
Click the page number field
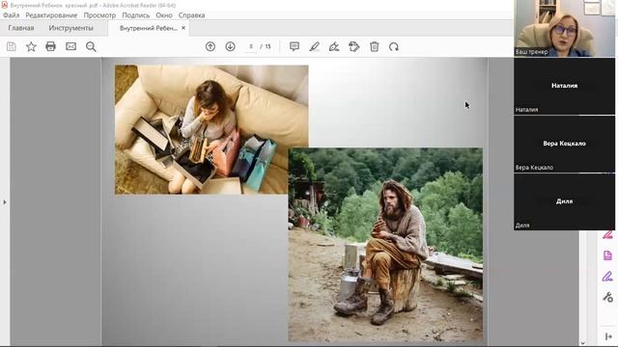pyautogui.click(x=251, y=46)
